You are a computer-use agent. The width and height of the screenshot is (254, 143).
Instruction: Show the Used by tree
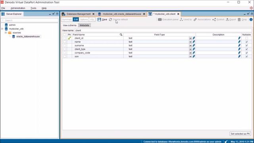point(186,19)
